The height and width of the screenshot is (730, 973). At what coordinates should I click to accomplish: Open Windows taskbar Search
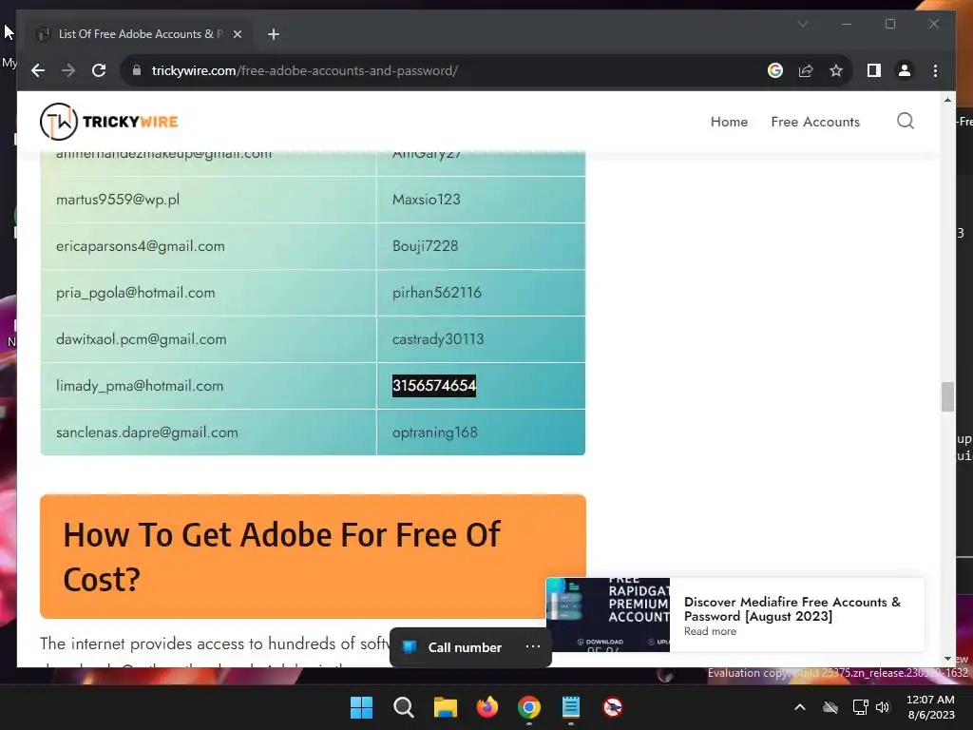click(403, 707)
